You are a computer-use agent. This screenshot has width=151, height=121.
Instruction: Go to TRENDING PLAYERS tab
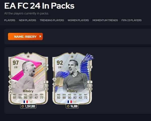[x=52, y=20]
